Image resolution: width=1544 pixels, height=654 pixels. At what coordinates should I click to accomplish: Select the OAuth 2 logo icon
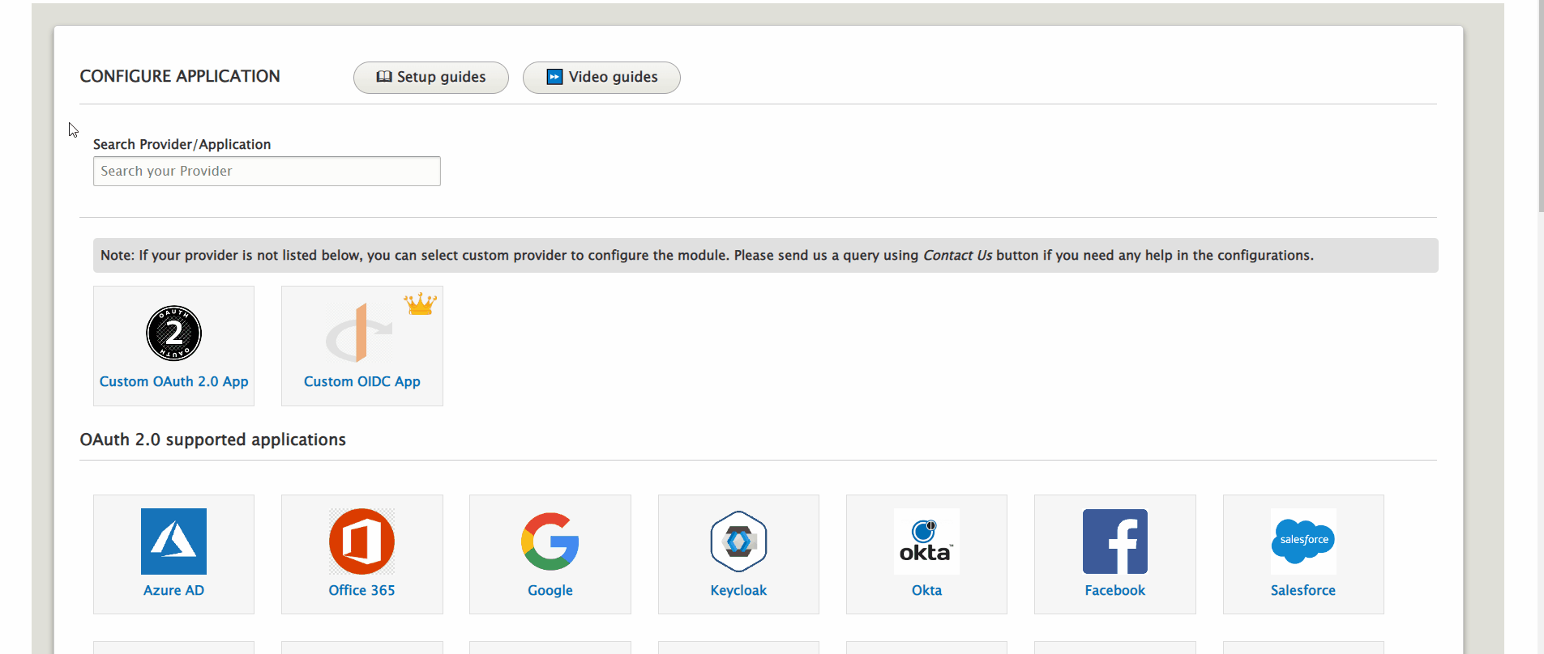173,333
